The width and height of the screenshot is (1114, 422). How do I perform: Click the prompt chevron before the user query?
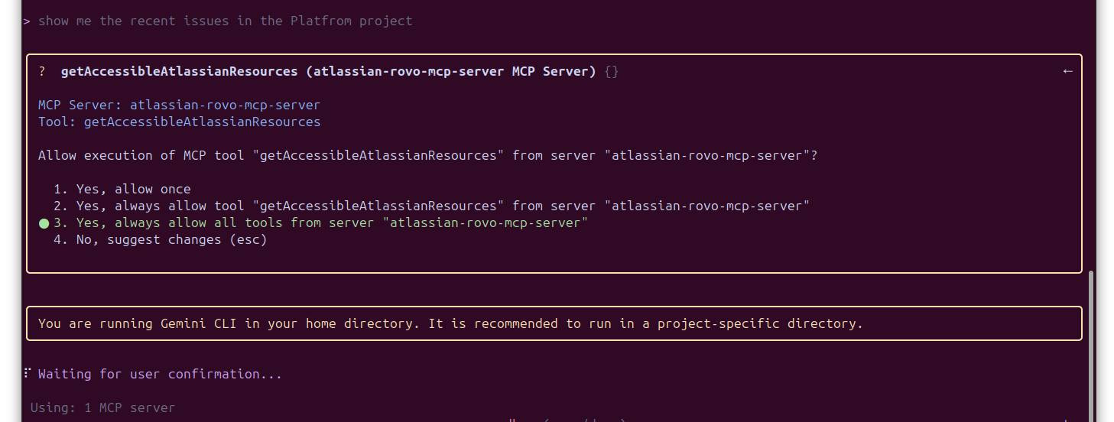(27, 21)
